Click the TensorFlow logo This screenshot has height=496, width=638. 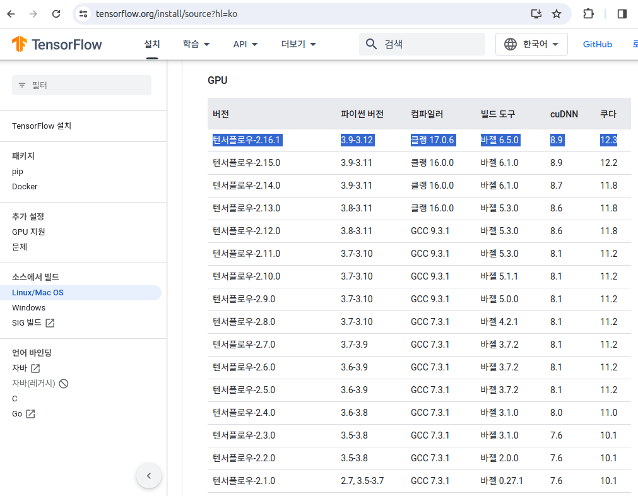57,44
